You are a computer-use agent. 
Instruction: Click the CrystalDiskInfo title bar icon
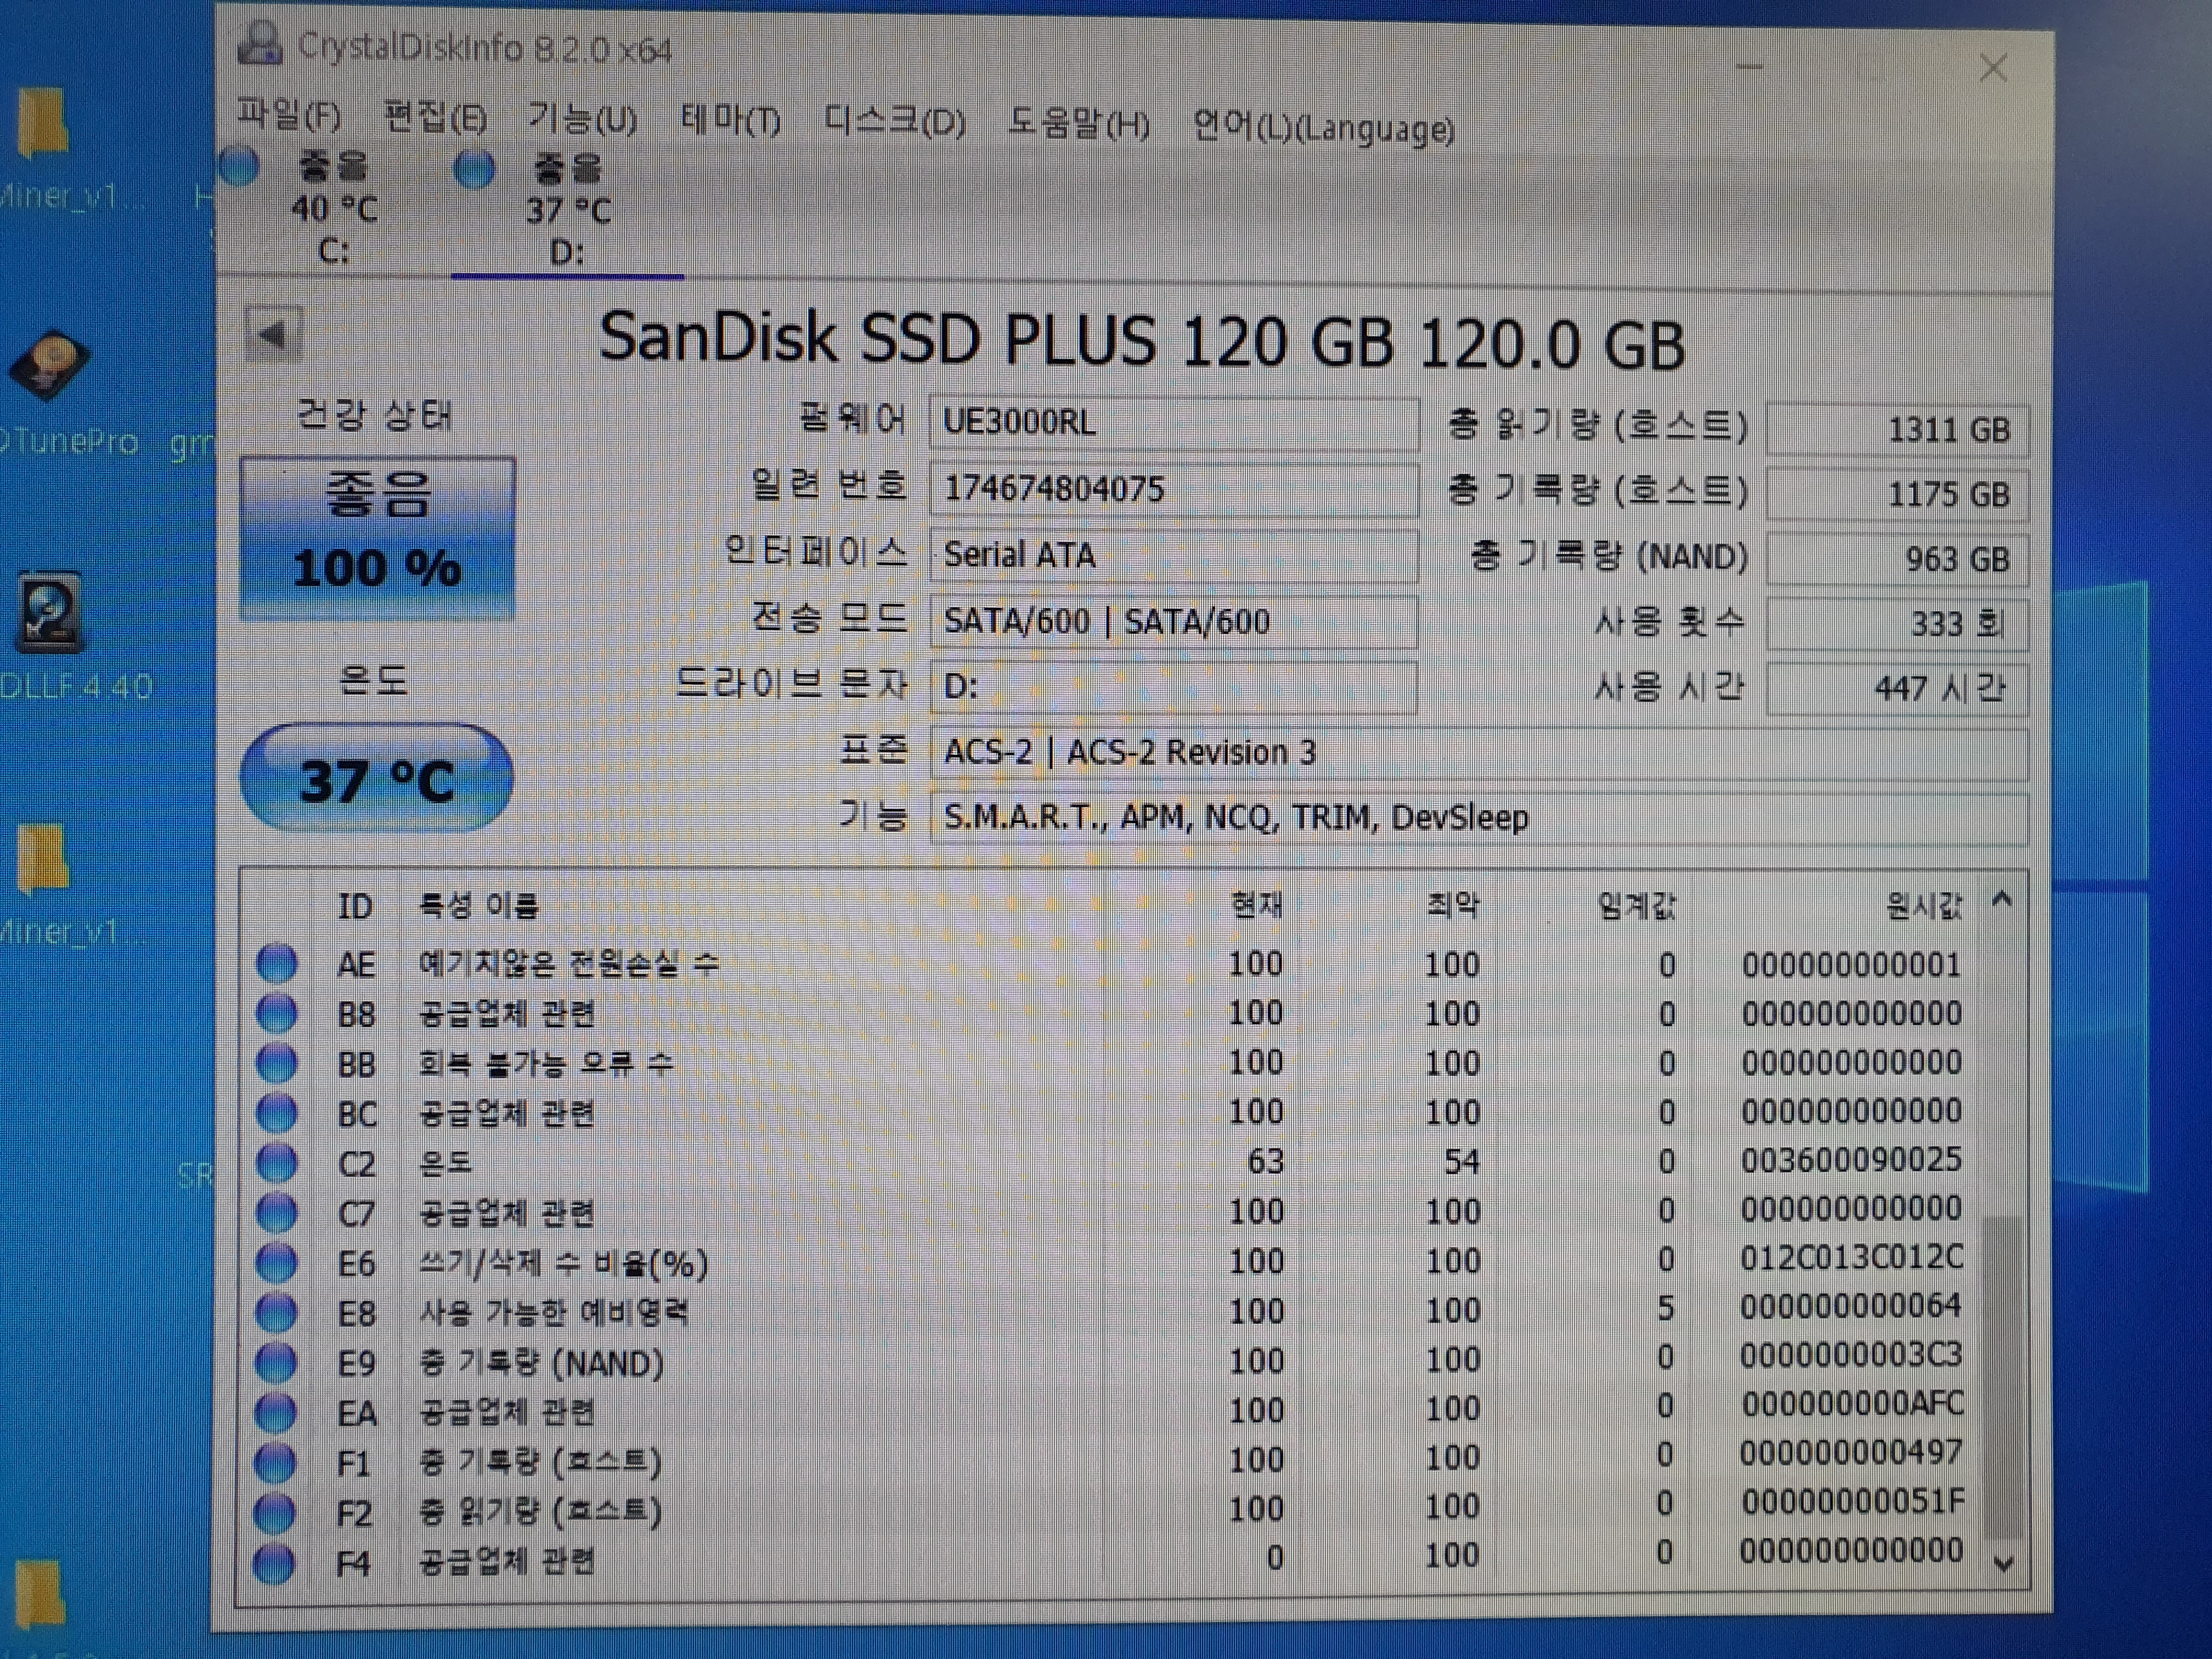pyautogui.click(x=261, y=43)
